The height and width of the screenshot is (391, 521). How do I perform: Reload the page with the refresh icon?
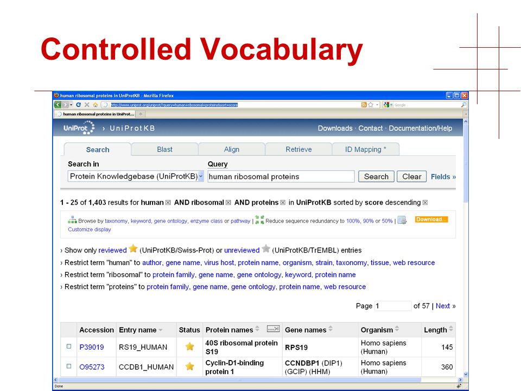pos(78,105)
